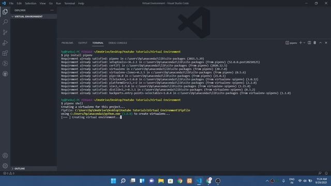Click the pip install pipenv command line
The width and height of the screenshot is (331, 186).
point(77,55)
